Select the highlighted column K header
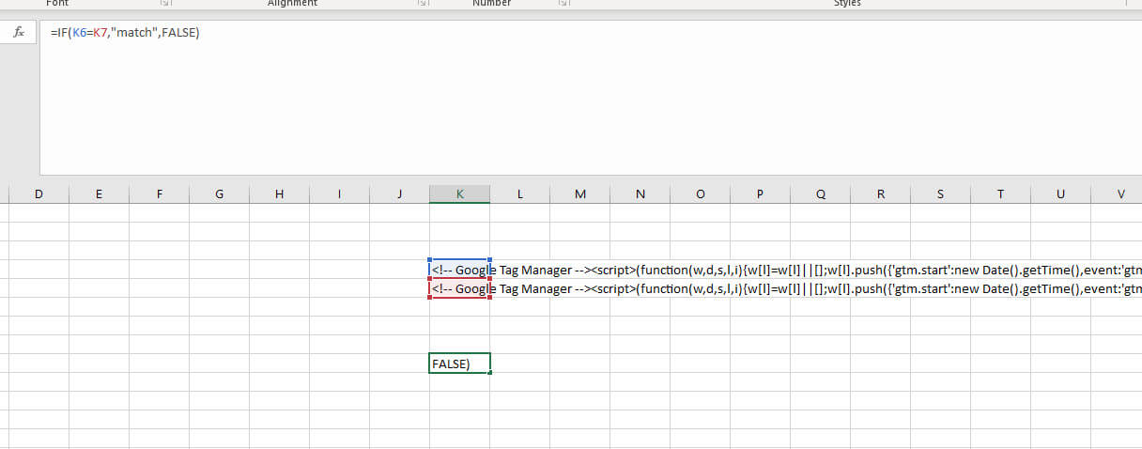This screenshot has height=449, width=1142. click(x=459, y=194)
